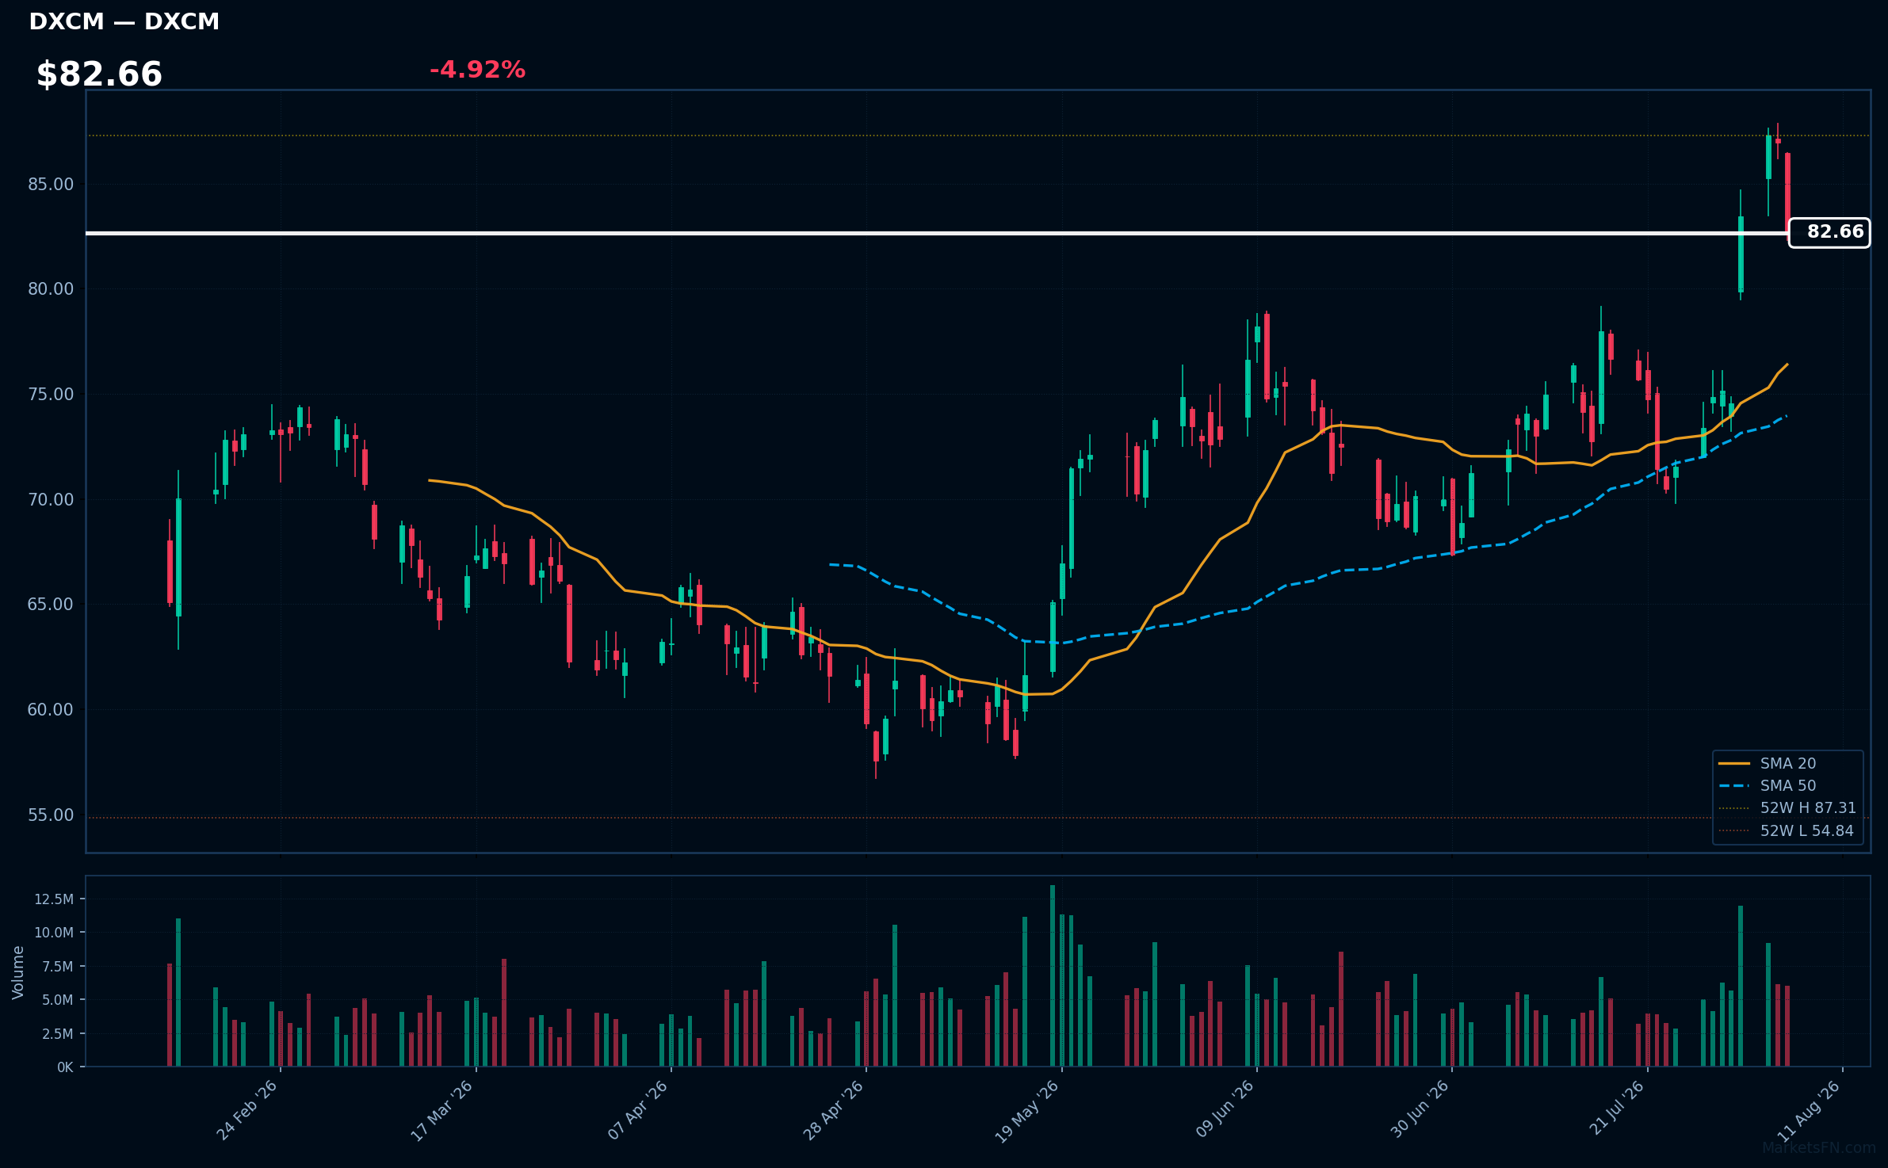Click the 85.00 price axis label

[51, 184]
